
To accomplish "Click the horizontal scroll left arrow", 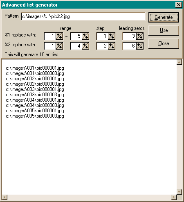I will click(4, 197).
